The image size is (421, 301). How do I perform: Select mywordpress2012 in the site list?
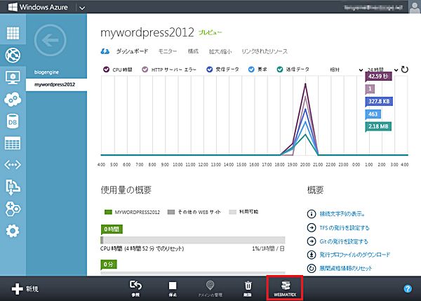(x=56, y=85)
